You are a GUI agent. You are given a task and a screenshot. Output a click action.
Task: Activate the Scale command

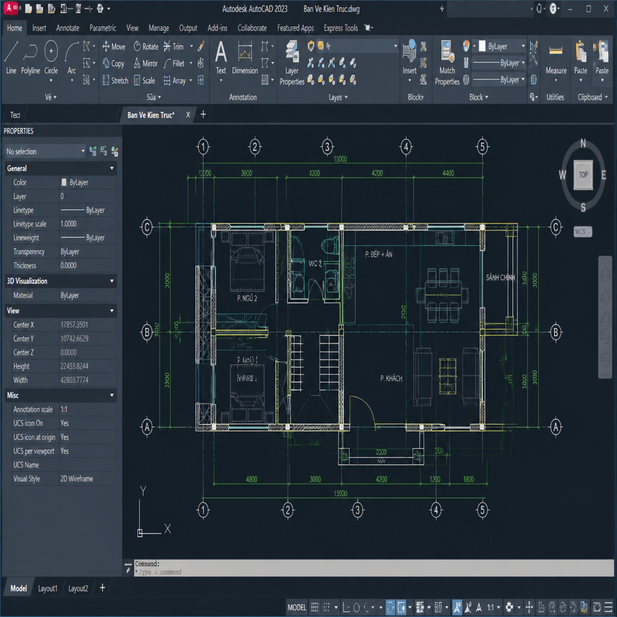click(x=145, y=81)
